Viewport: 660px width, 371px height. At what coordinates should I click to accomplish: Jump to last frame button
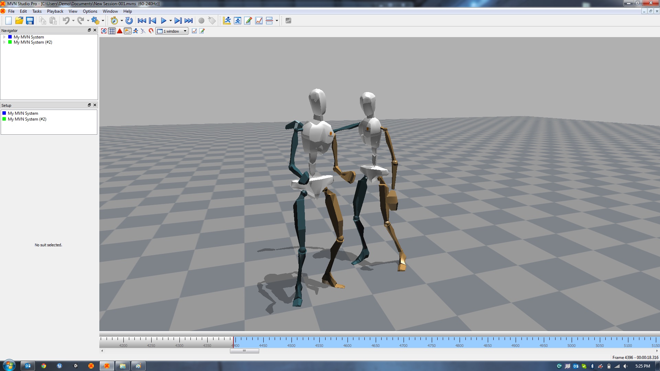click(x=189, y=21)
